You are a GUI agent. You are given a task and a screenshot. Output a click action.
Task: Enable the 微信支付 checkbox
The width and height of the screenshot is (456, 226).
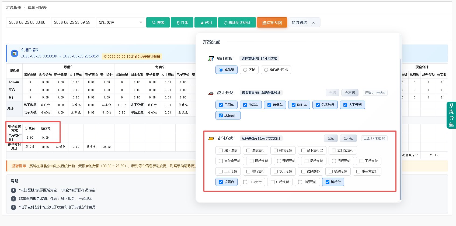tap(256, 150)
